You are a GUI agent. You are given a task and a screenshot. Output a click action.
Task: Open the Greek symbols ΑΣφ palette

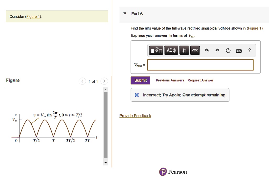click(171, 50)
